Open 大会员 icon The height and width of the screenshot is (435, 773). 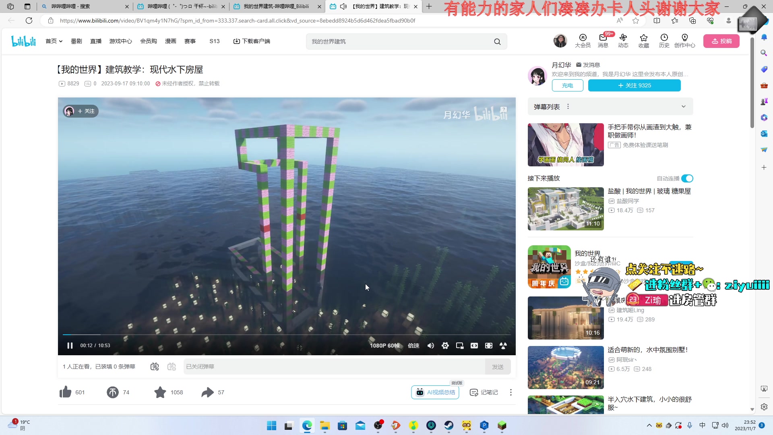click(583, 41)
